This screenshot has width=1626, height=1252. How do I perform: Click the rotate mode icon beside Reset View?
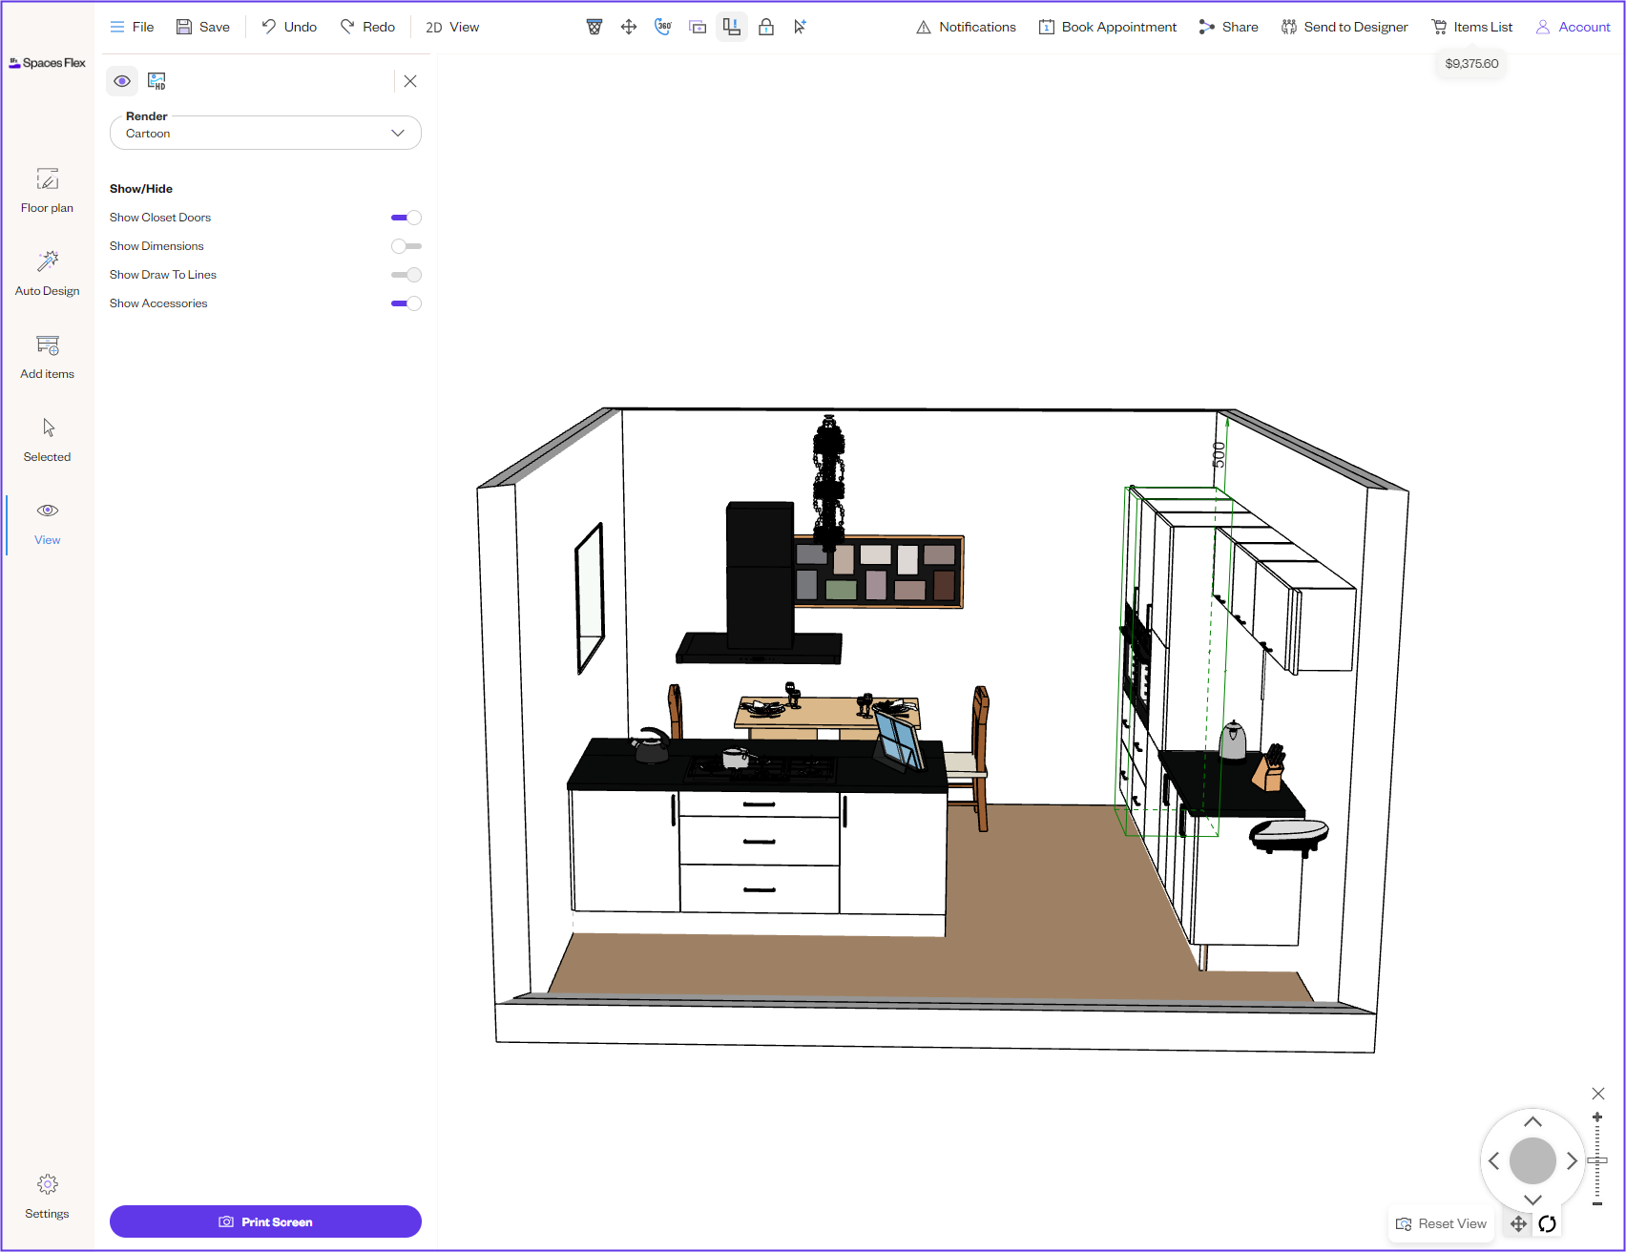pos(1548,1223)
